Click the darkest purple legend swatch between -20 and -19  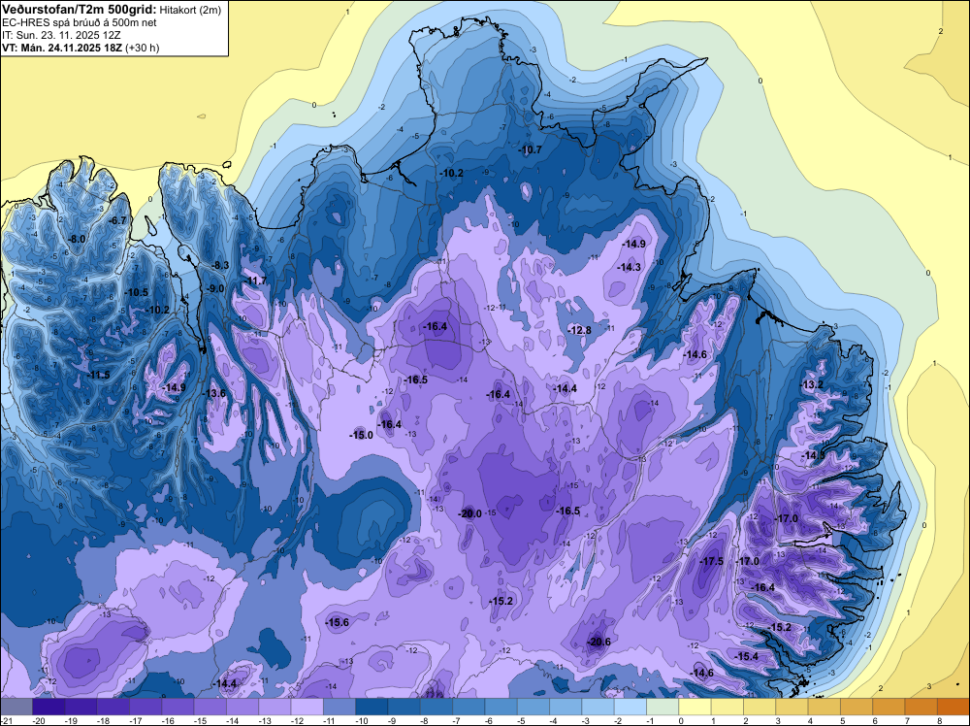tap(48, 707)
